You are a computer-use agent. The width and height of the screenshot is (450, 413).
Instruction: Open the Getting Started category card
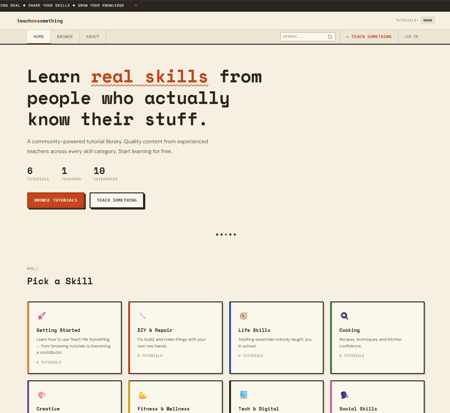tap(74, 338)
